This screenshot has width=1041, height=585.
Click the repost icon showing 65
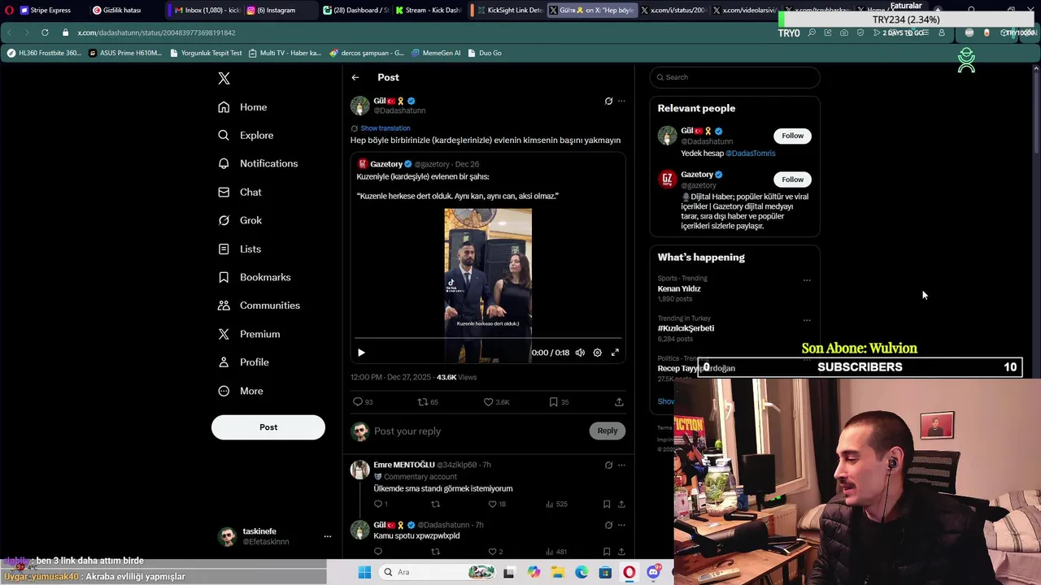pyautogui.click(x=428, y=402)
